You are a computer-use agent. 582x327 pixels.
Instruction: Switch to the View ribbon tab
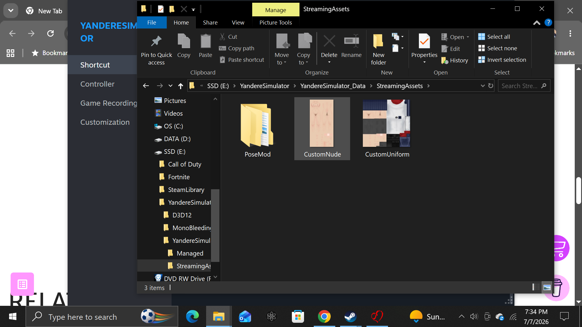click(x=238, y=22)
